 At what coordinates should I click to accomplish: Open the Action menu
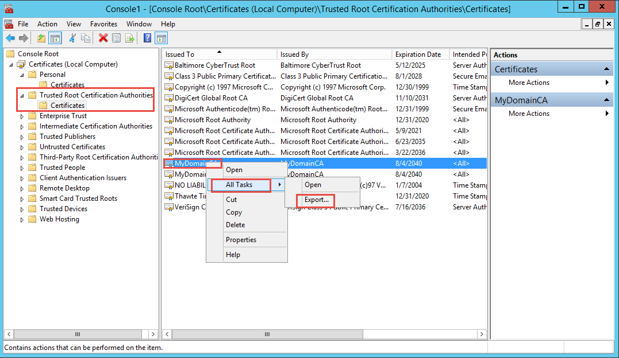[47, 24]
